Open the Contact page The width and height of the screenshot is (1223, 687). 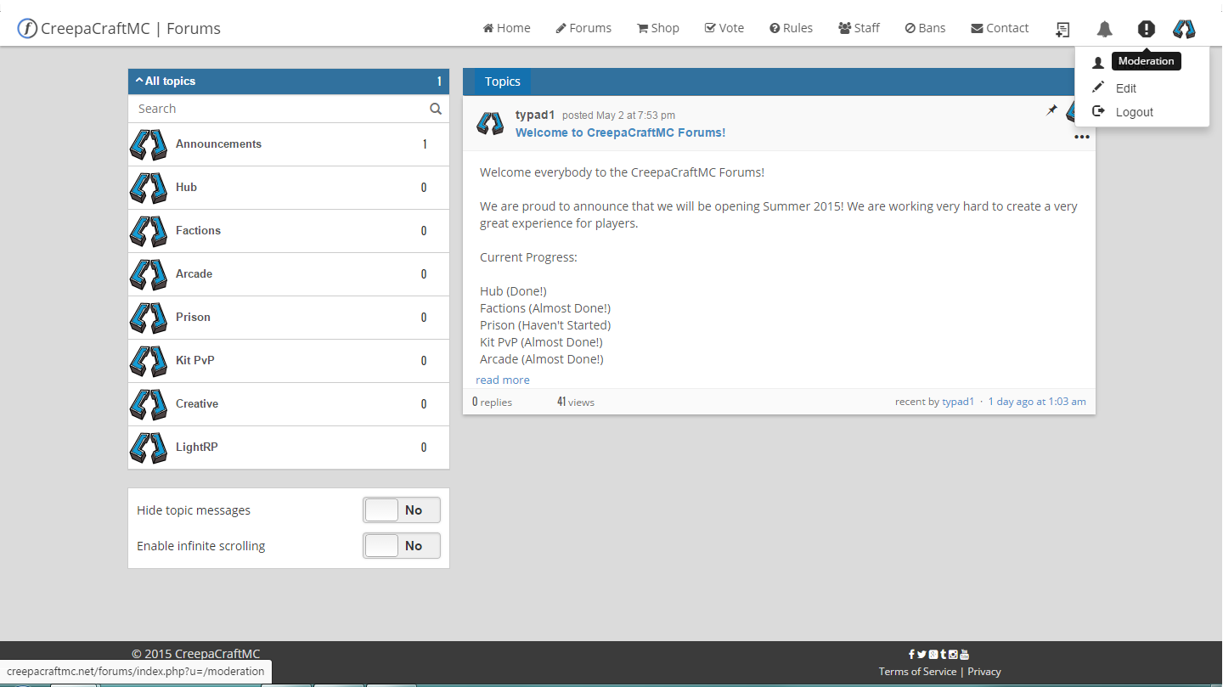1000,28
